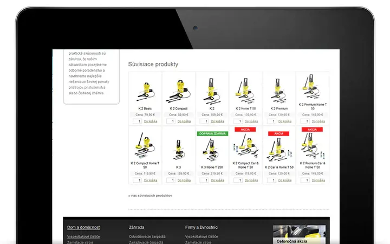Open Firmy a živnostníci footer heading
This screenshot has width=390, height=244.
201,227
